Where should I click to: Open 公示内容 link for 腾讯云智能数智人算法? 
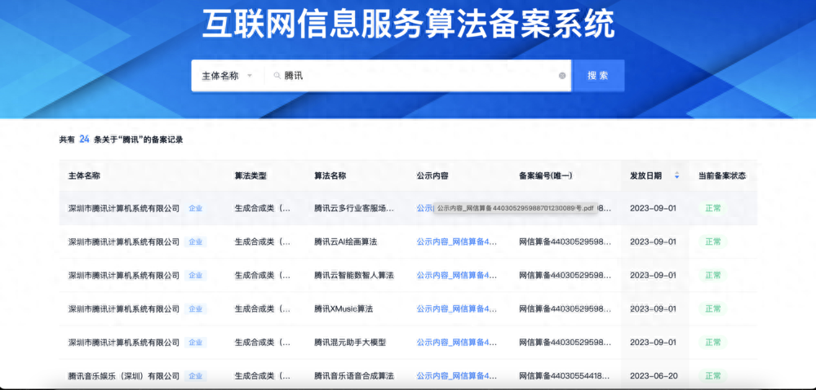456,275
